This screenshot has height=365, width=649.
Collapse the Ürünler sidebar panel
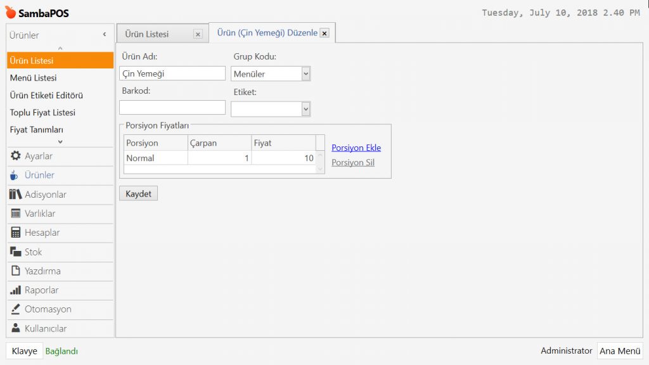pyautogui.click(x=104, y=35)
